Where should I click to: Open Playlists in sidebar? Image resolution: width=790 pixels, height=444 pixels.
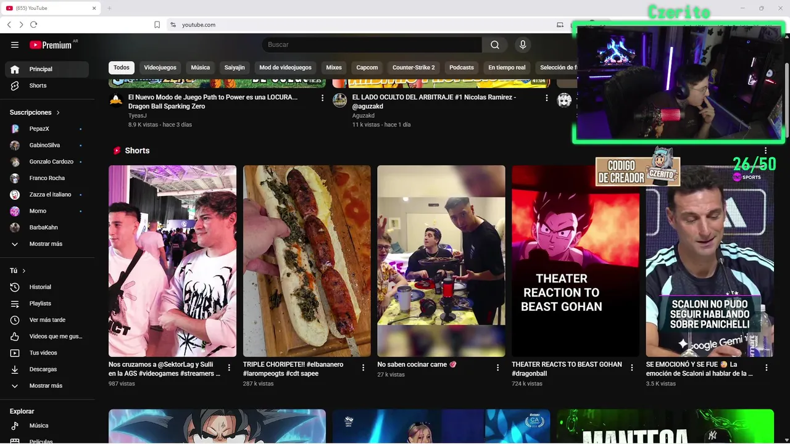[x=47, y=303]
